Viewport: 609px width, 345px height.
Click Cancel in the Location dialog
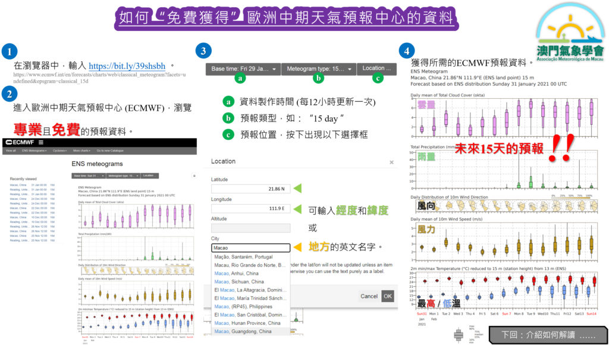(369, 296)
